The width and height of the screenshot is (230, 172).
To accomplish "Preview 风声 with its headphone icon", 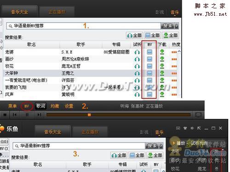I will pyautogui.click(x=137, y=94).
